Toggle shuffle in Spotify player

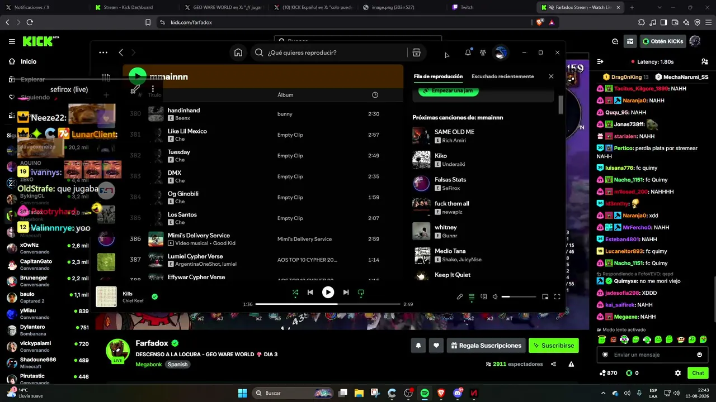point(295,292)
